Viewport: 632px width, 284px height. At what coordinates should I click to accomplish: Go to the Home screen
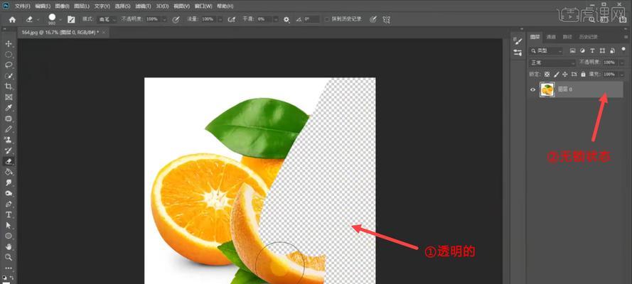coord(12,19)
